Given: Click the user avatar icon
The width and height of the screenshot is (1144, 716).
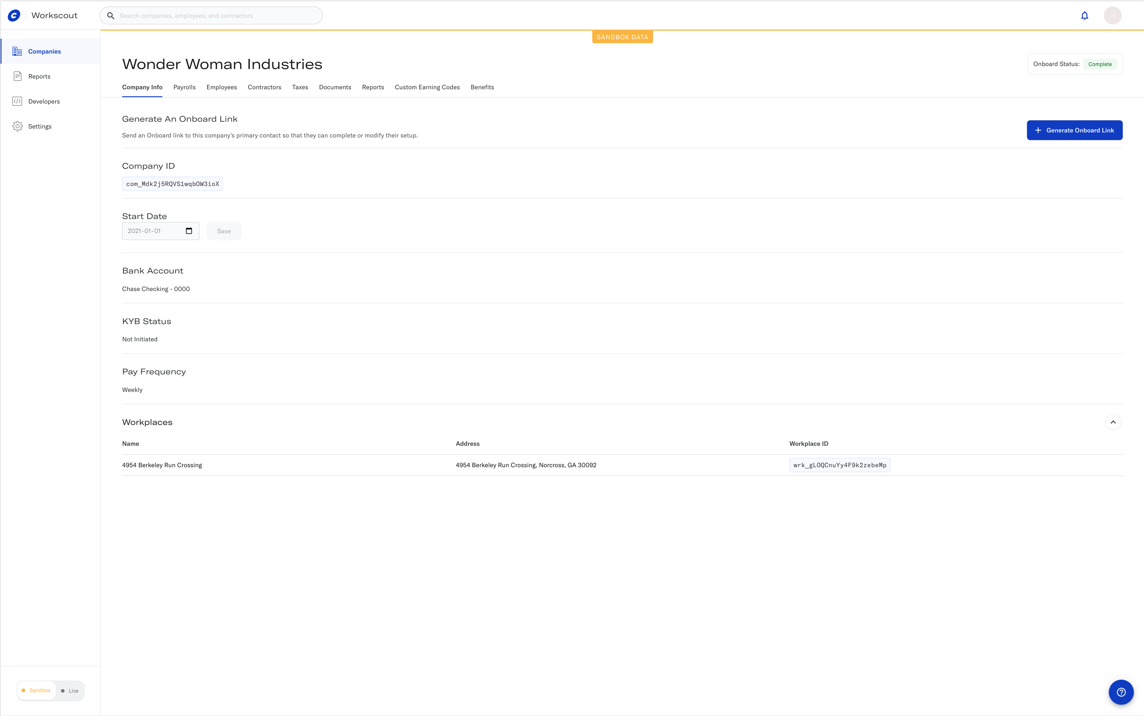Looking at the screenshot, I should [1112, 16].
